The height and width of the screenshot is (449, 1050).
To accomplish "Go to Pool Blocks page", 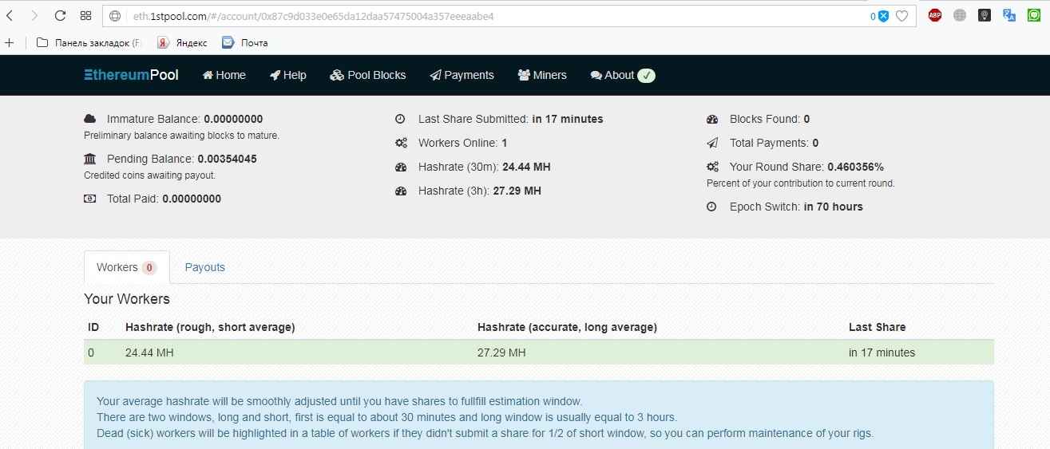I will 368,75.
